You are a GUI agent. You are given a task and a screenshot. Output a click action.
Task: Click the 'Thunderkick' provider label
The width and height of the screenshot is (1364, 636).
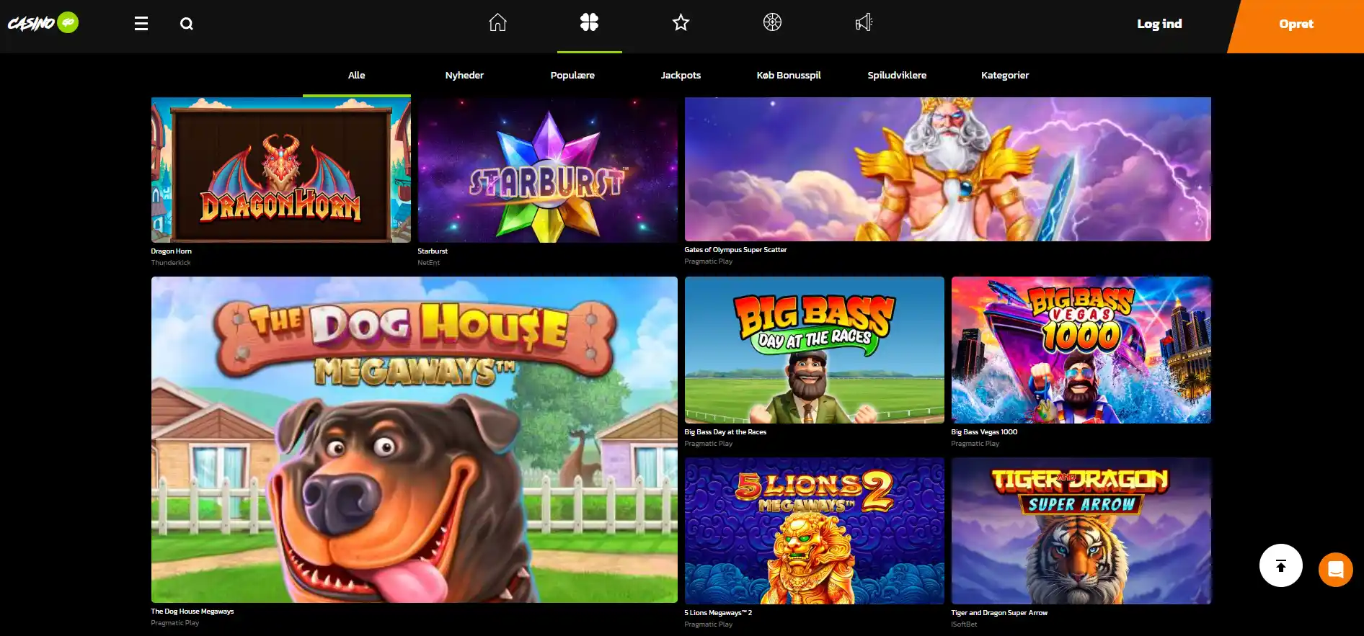click(171, 263)
